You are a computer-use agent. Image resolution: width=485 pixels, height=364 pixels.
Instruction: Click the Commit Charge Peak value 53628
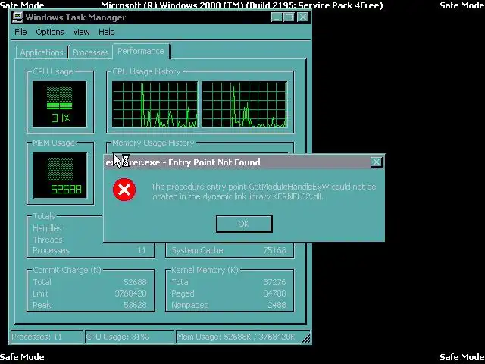pos(135,305)
